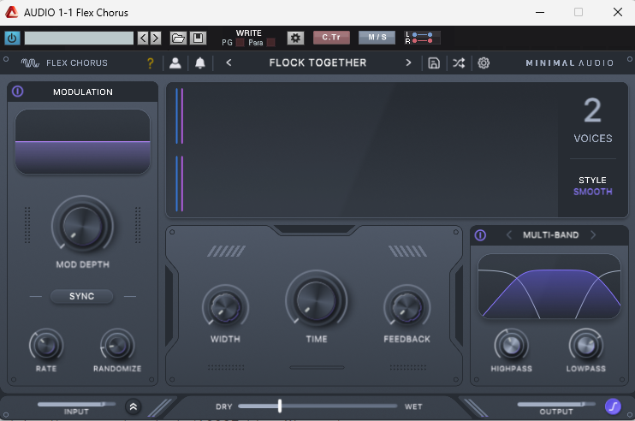Image resolution: width=635 pixels, height=421 pixels.
Task: Click the RATE knob
Action: click(x=45, y=346)
